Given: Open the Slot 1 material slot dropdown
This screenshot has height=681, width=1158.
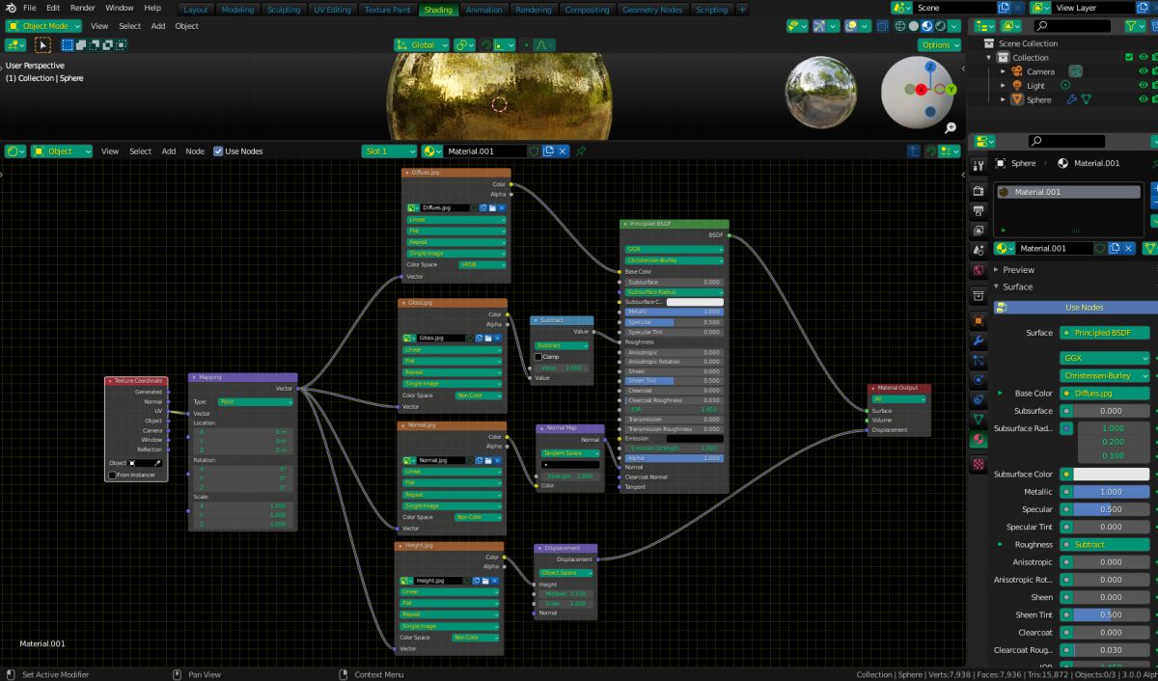Looking at the screenshot, I should [x=390, y=151].
